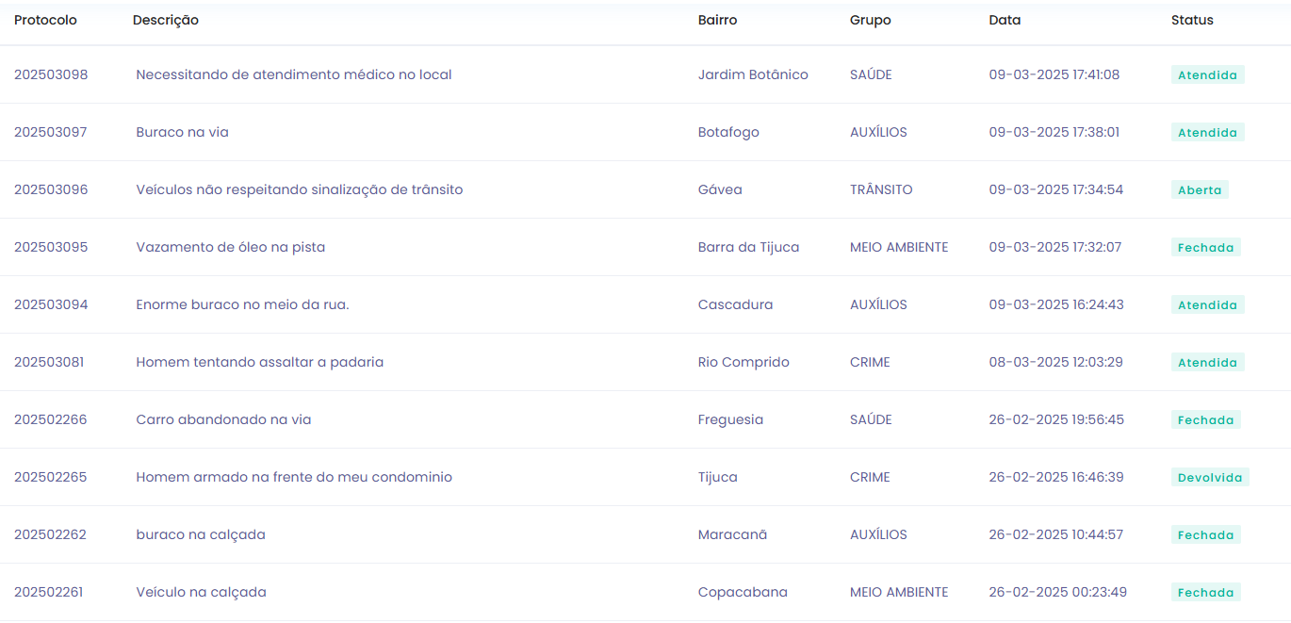This screenshot has width=1291, height=623.
Task: Click the Aberta status badge on Gávea row
Action: (x=1201, y=189)
